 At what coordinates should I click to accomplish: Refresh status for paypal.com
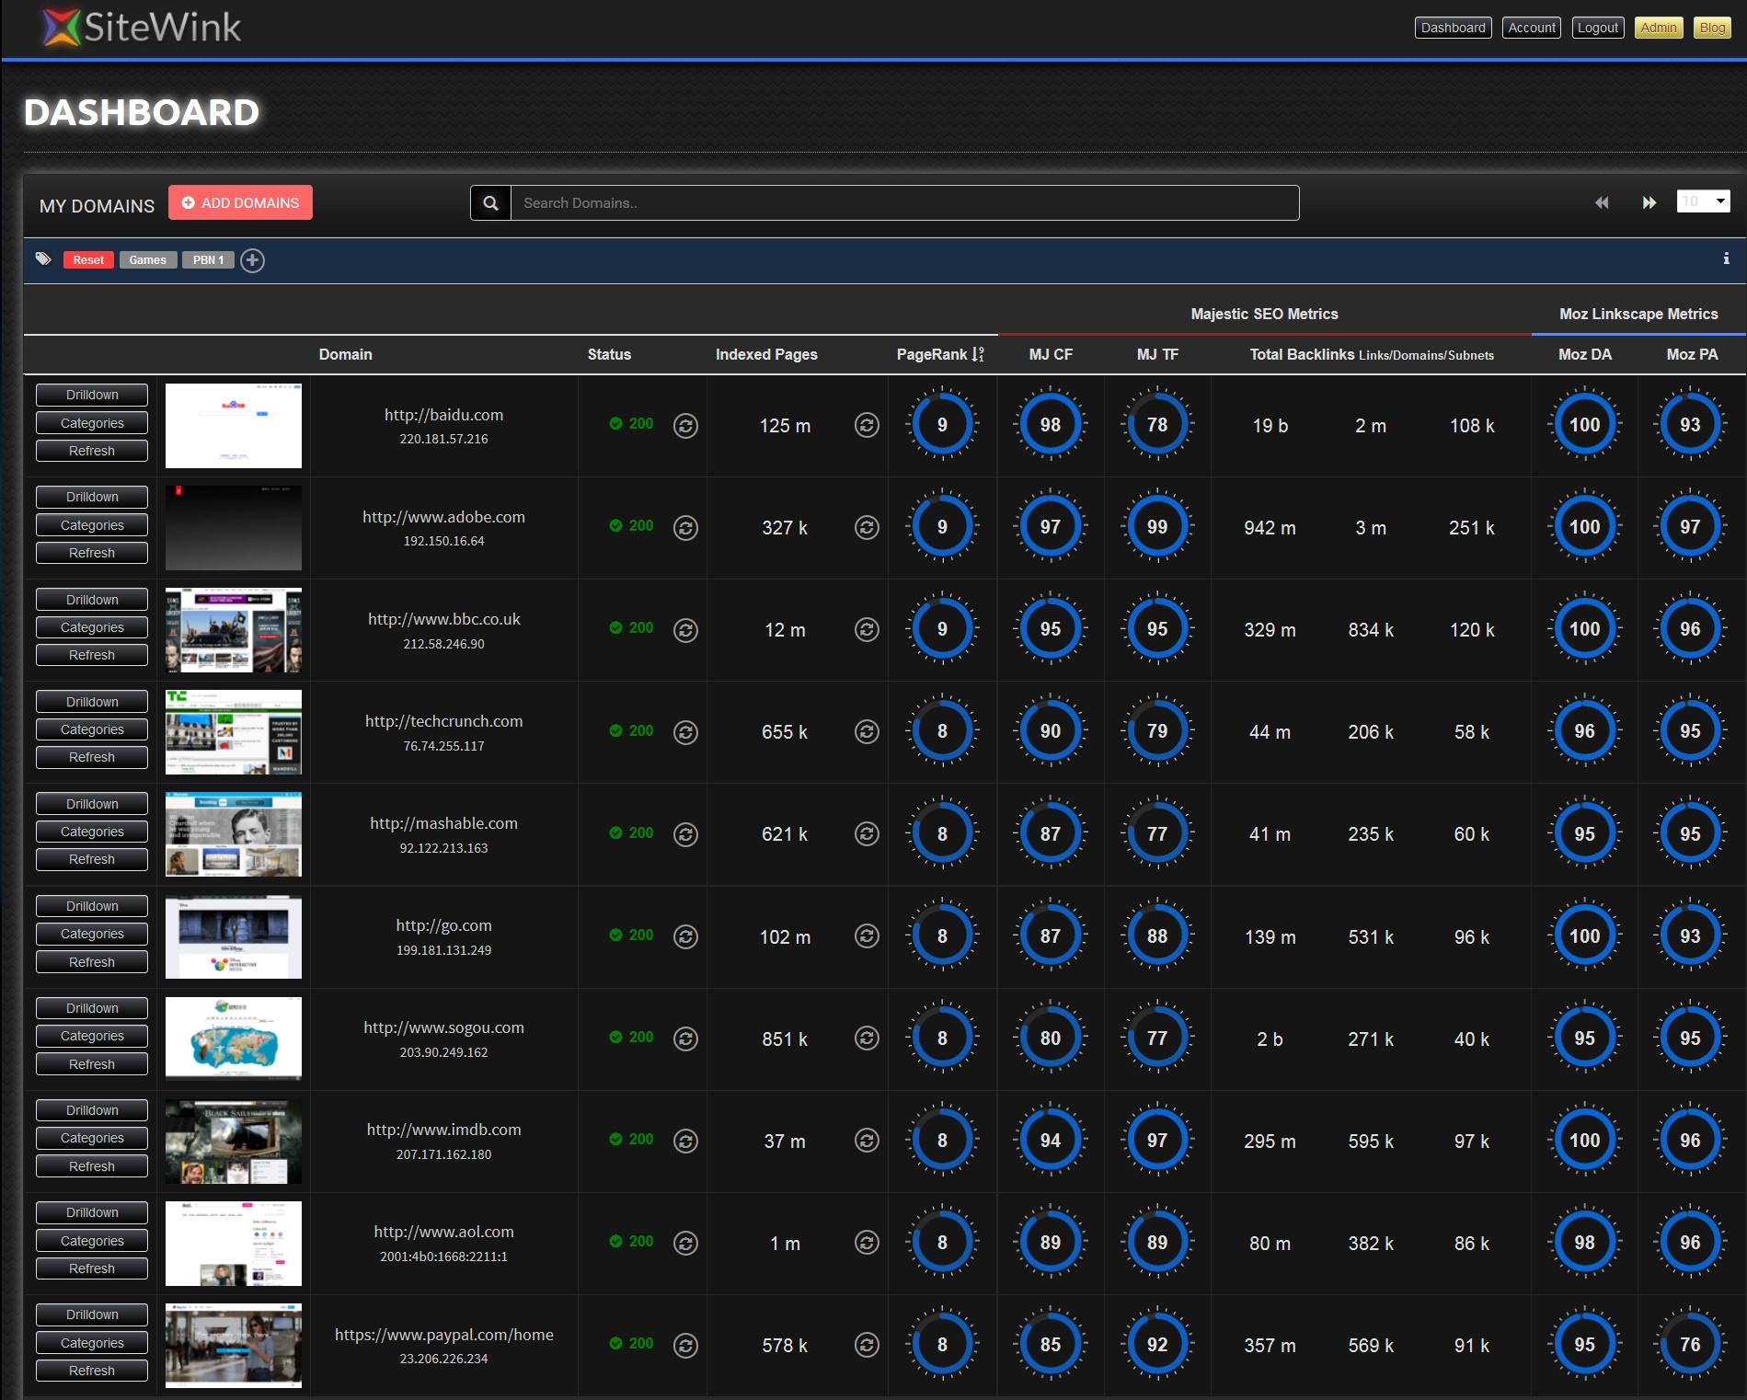coord(685,1346)
